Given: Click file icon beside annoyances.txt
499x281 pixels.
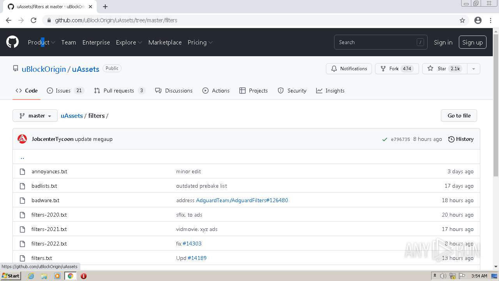Looking at the screenshot, I should (x=23, y=171).
